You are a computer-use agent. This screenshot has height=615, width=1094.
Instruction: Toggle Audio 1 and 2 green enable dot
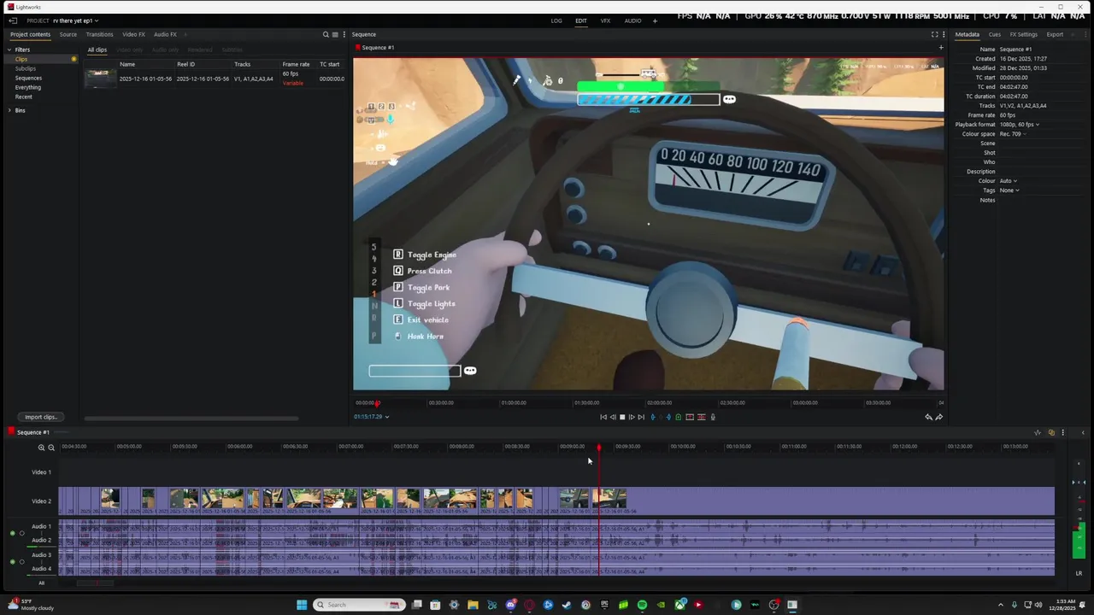[x=12, y=533]
